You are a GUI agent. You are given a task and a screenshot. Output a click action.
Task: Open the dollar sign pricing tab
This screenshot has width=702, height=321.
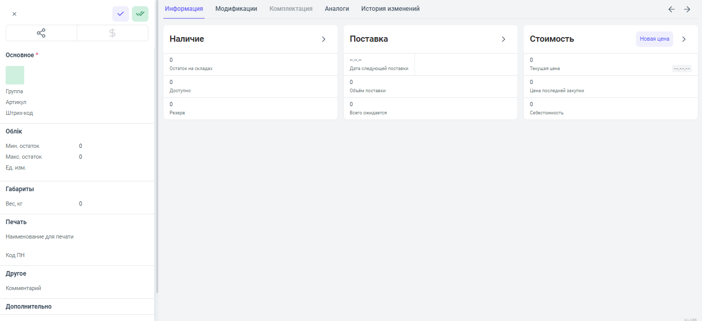(x=112, y=33)
